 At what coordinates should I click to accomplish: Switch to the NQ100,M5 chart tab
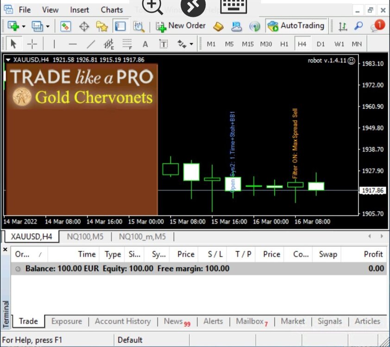85,236
